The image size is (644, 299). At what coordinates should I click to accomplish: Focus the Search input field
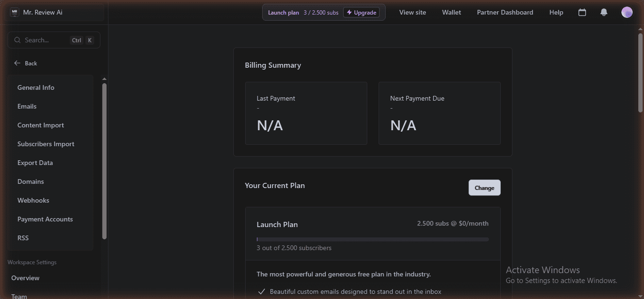[54, 40]
